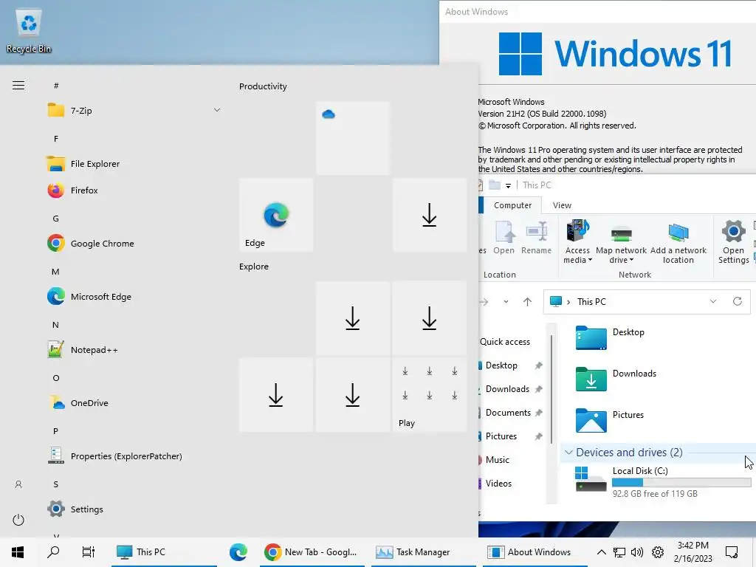
Task: Click the Windows Start button on taskbar
Action: 18,552
